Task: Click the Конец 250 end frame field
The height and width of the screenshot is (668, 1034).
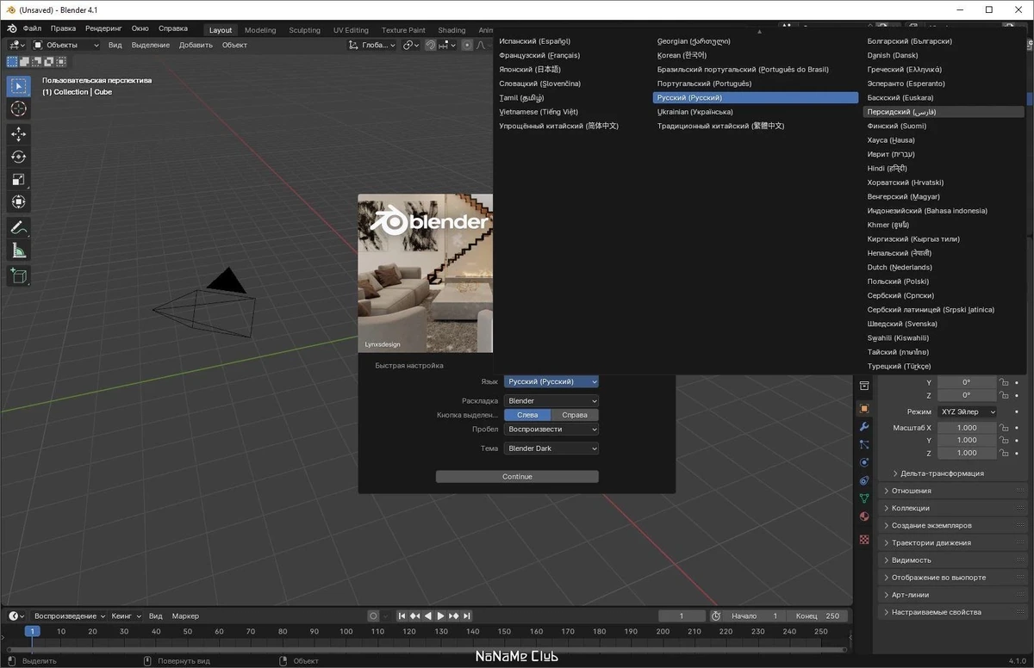Action: [x=818, y=615]
